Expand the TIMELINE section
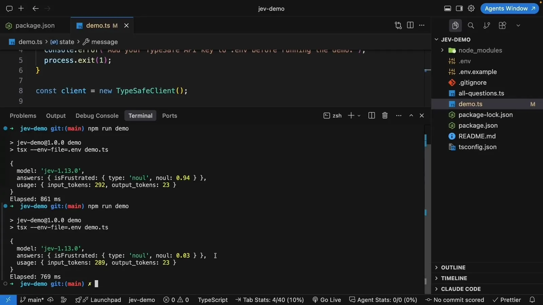Viewport: 543px width, 305px height. pos(487,278)
